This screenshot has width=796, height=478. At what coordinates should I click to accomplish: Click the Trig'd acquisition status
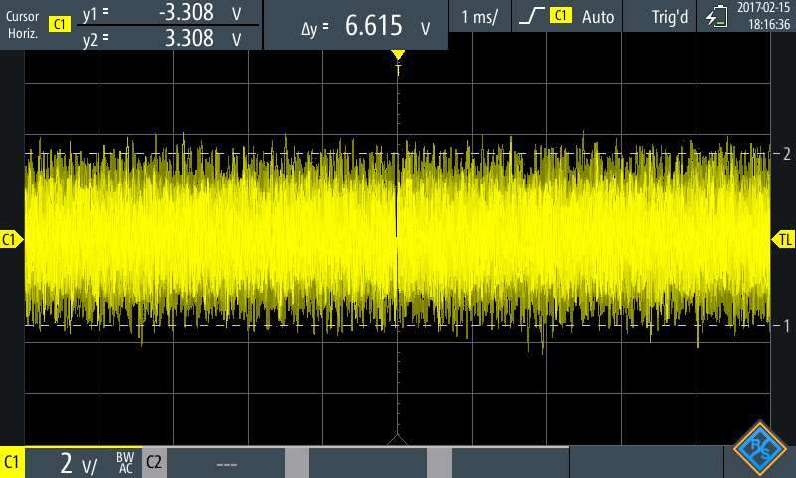669,17
